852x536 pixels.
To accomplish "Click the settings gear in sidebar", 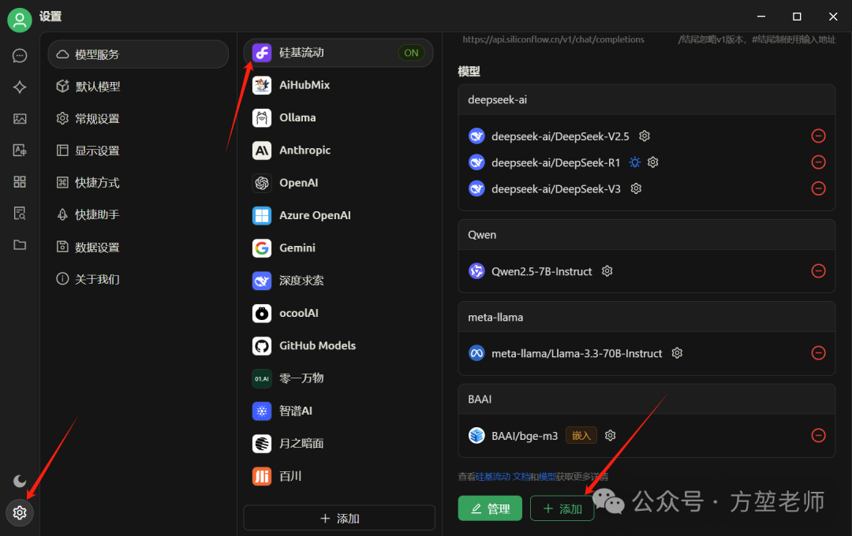I will coord(20,512).
